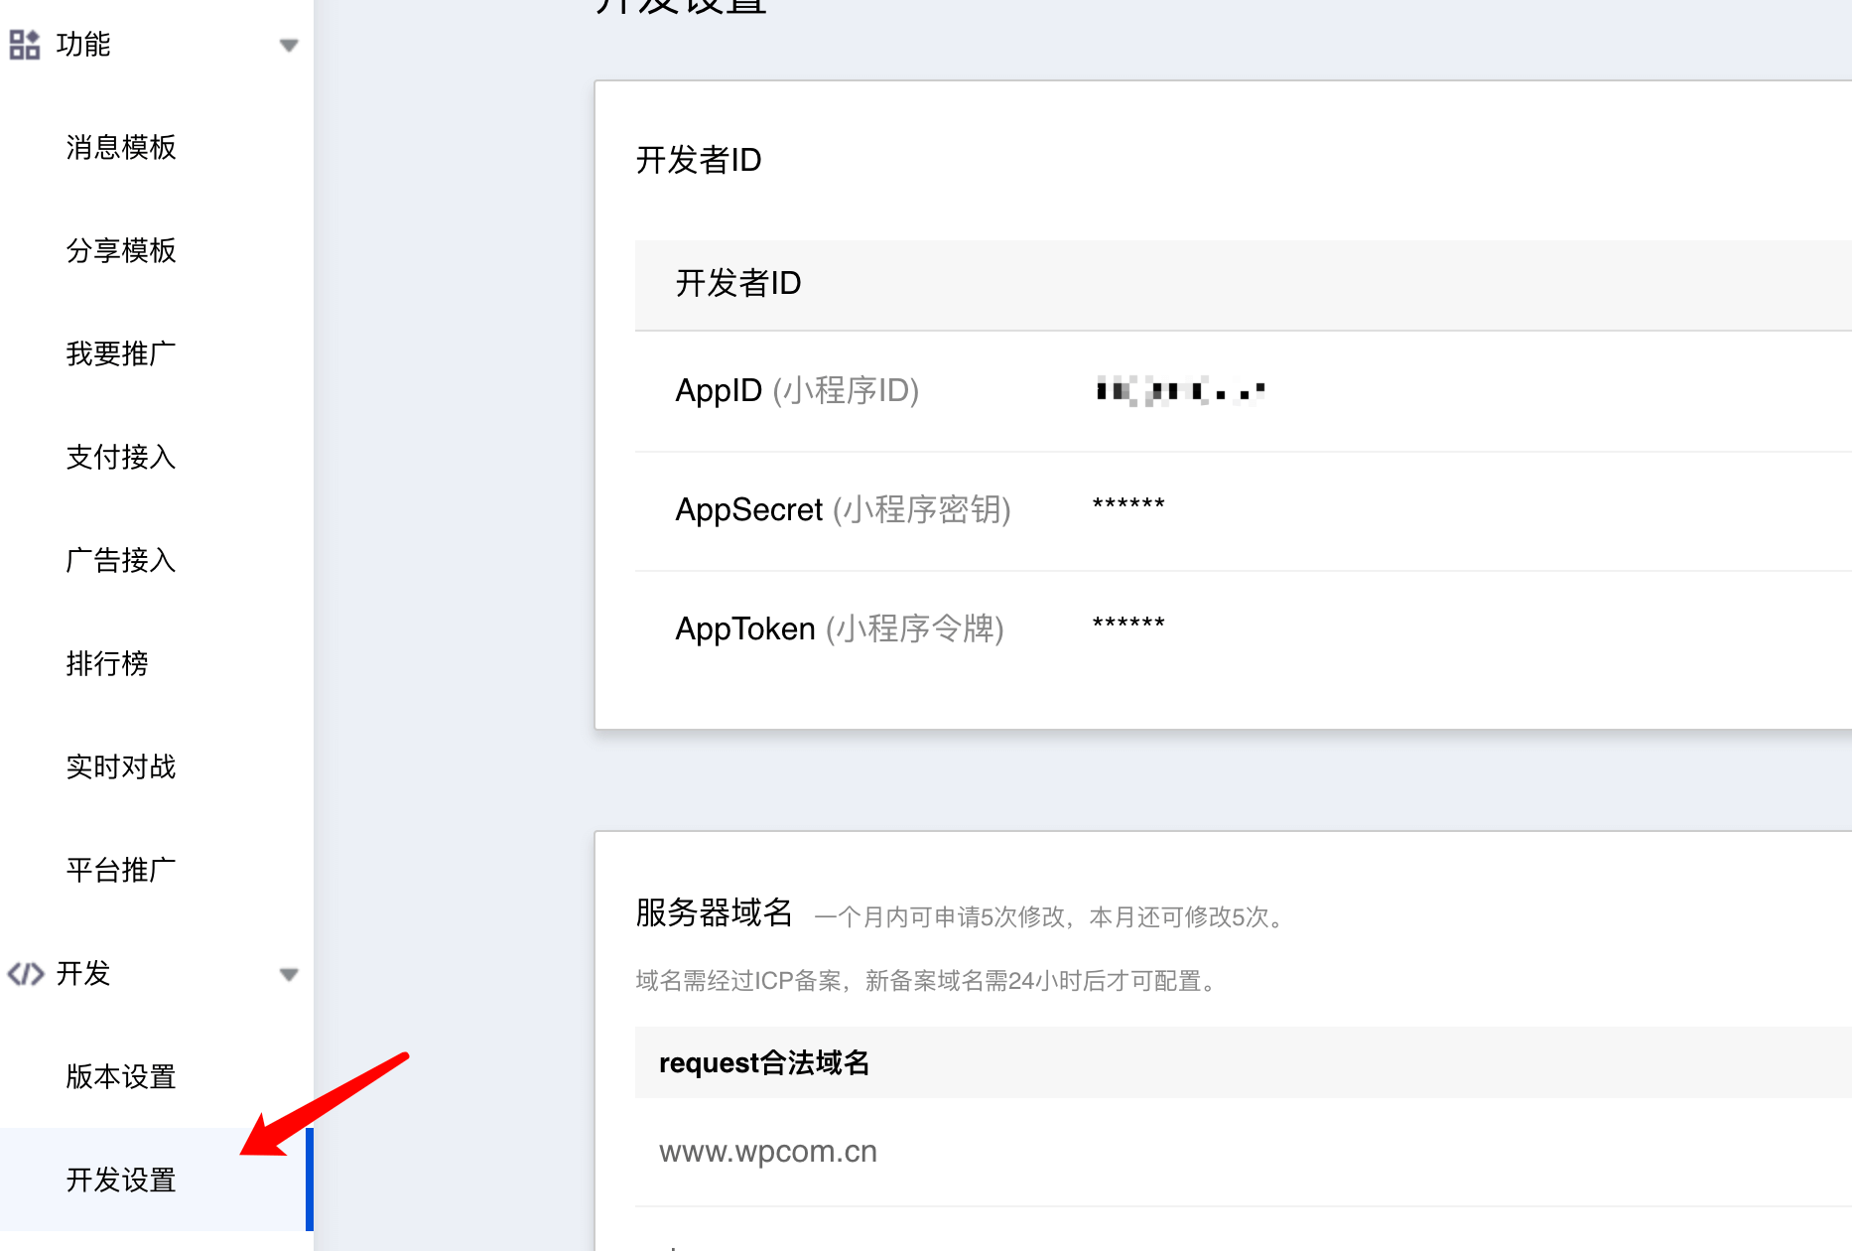Image resolution: width=1852 pixels, height=1251 pixels.
Task: Click the blurred AppID value
Action: point(1180,390)
